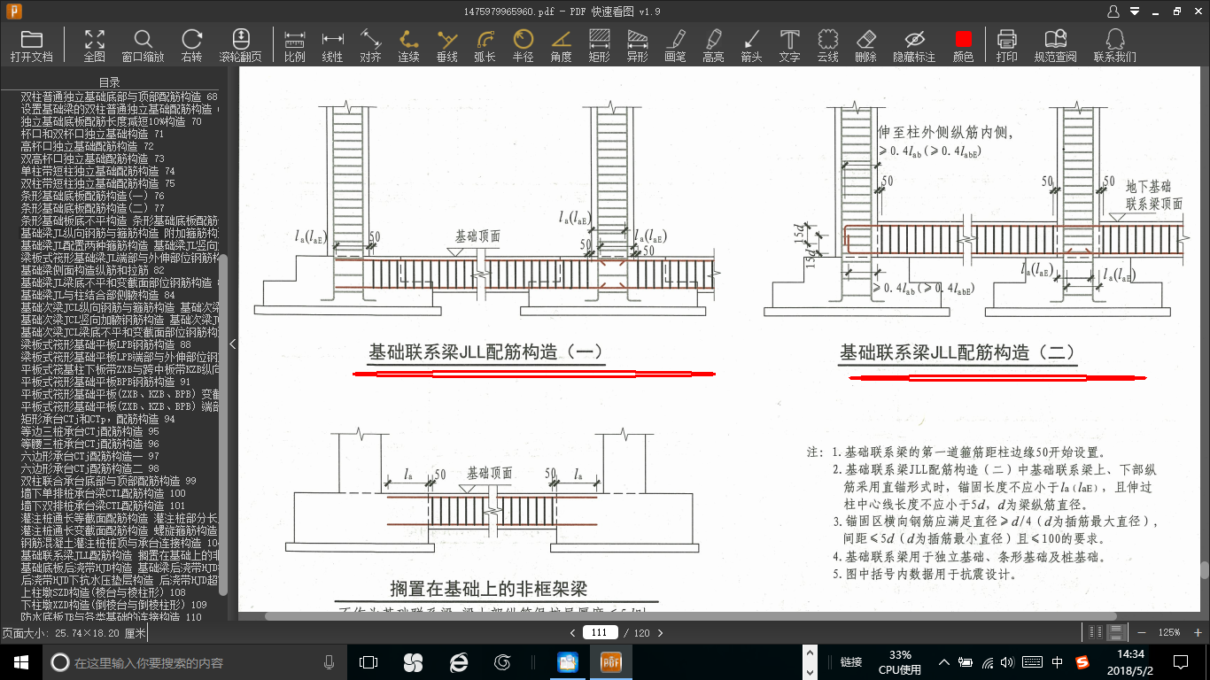Screen dimensions: 1210x680
Task: Pick the 半径 radius measurement tool
Action: (x=524, y=45)
